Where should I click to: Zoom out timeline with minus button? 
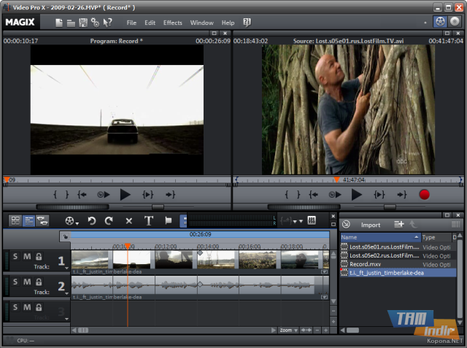(317, 330)
